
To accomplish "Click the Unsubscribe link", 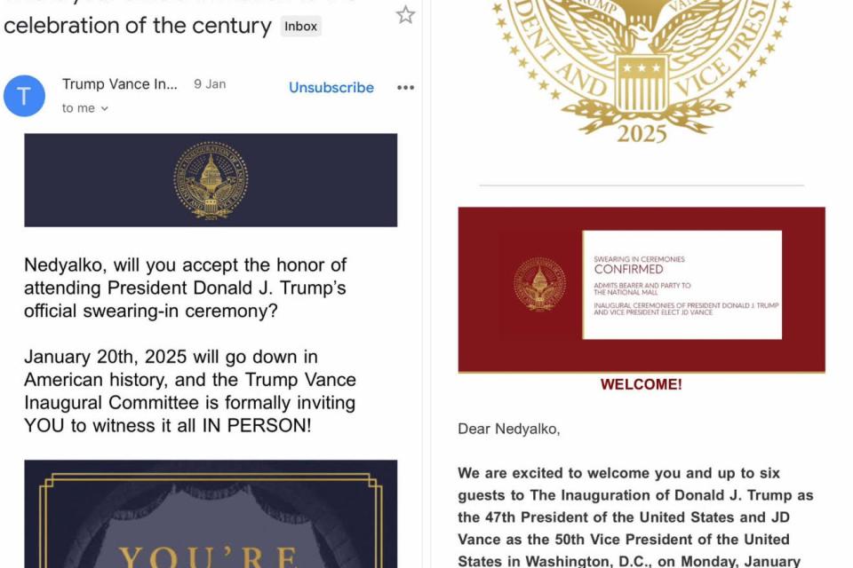I will 331,88.
